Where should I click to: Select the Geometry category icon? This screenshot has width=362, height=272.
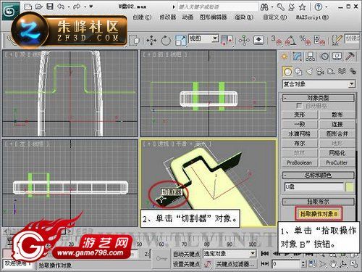click(x=287, y=72)
